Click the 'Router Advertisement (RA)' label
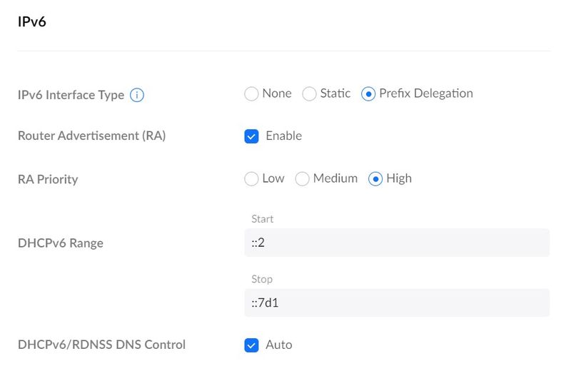 pos(91,136)
